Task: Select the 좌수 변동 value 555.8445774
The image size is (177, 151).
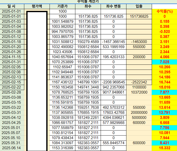Action: [x=114, y=143]
